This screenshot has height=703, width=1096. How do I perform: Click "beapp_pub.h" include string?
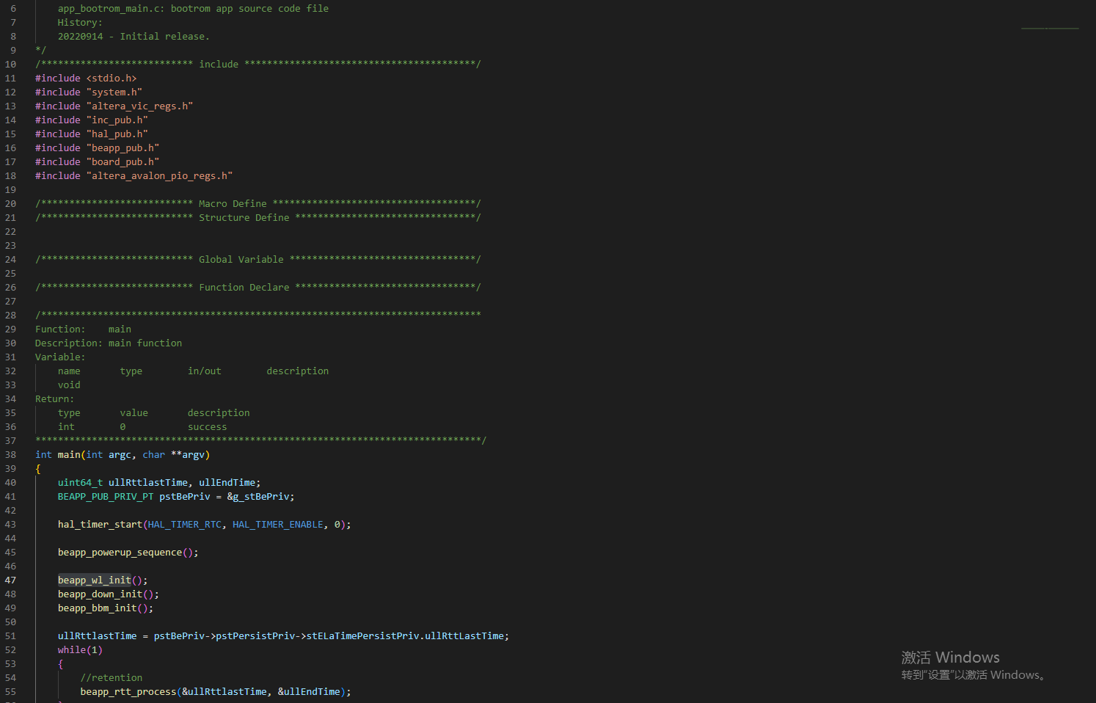point(123,148)
